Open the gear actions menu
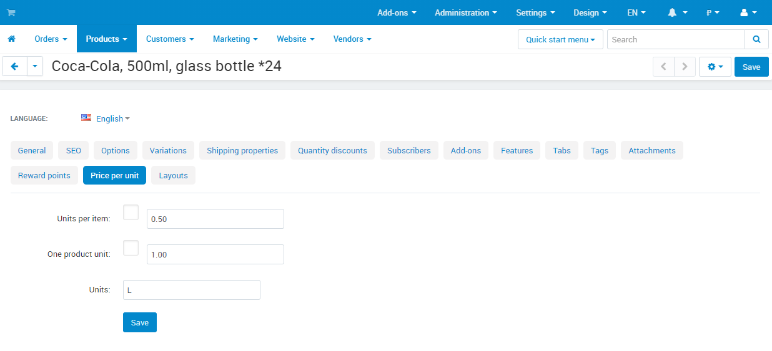 point(715,67)
